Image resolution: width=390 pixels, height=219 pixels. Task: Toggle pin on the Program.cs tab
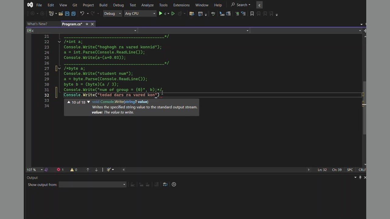[x=87, y=24]
